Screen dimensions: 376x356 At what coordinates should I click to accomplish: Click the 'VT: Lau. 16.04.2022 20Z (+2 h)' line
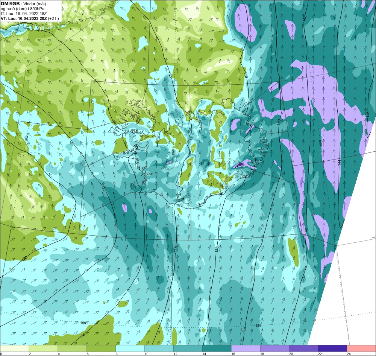click(30, 18)
